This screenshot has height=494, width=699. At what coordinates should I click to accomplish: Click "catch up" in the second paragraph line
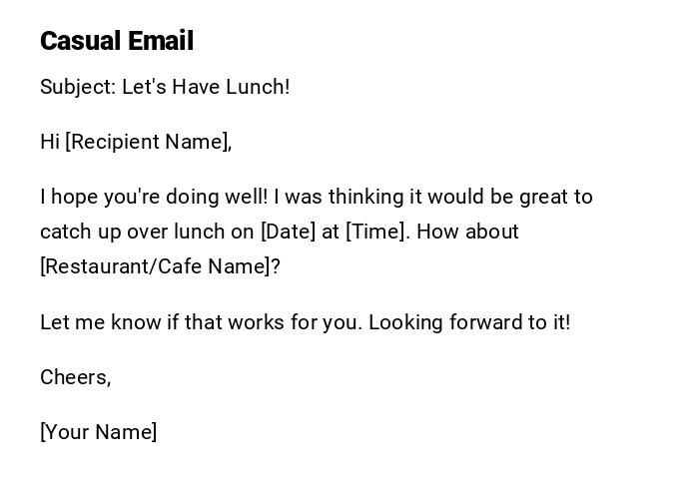point(78,232)
